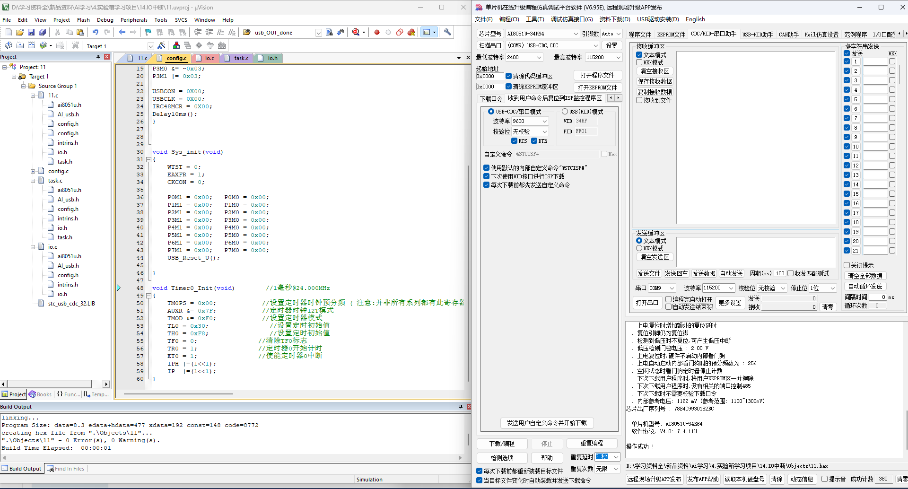Viewport: 908px width, 489px height.
Task: Insert a breakpoint with the red dot icon
Action: pos(377,32)
